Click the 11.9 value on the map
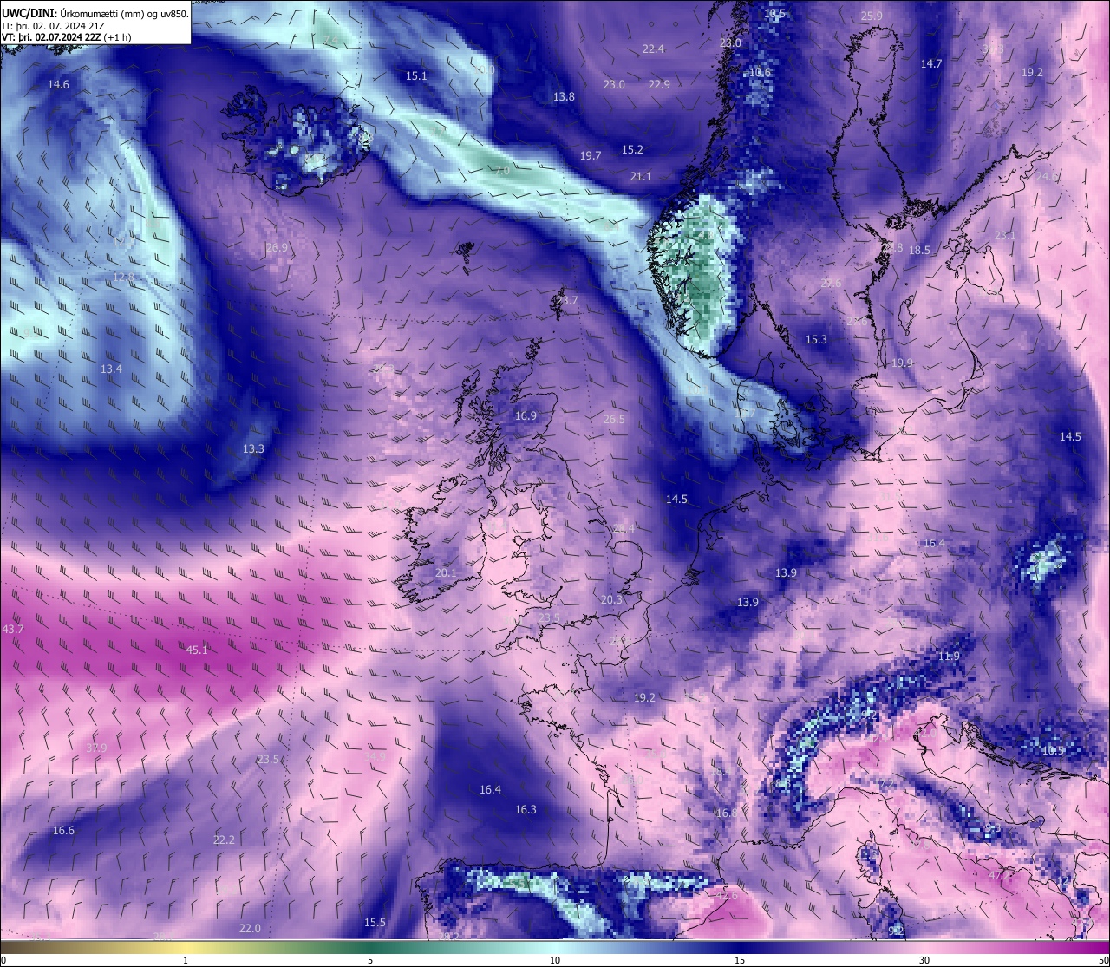Image resolution: width=1110 pixels, height=967 pixels. click(x=949, y=656)
